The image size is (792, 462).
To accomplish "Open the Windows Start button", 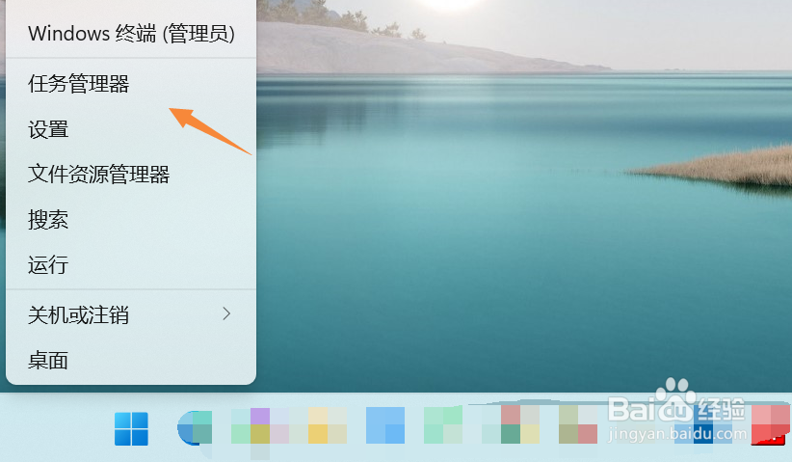I will click(131, 428).
